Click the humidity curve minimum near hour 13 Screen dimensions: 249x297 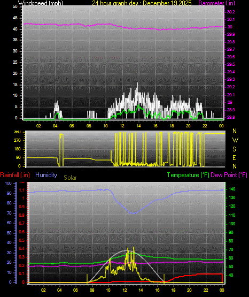click(133, 214)
